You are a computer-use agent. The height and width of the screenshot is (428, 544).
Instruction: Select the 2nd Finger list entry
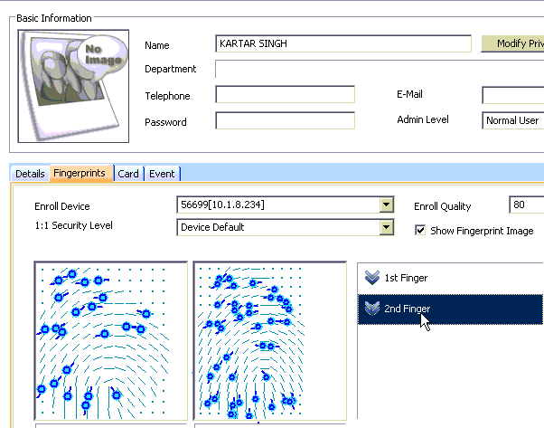tap(406, 309)
